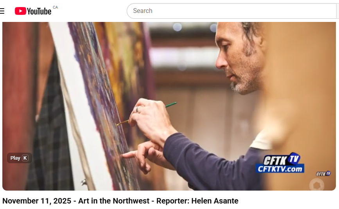
Task: Click the Play label on the video
Action: (15, 158)
